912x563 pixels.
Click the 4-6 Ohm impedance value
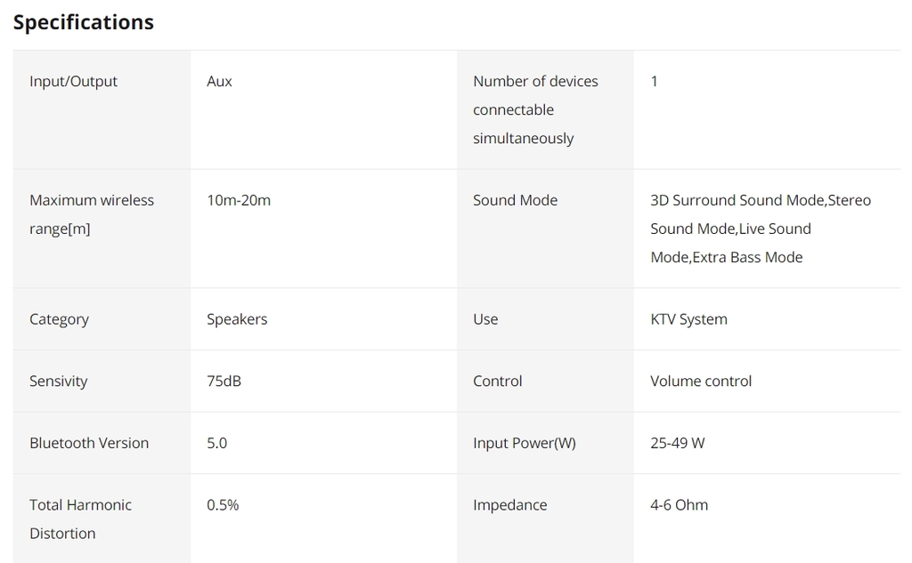[x=679, y=504]
